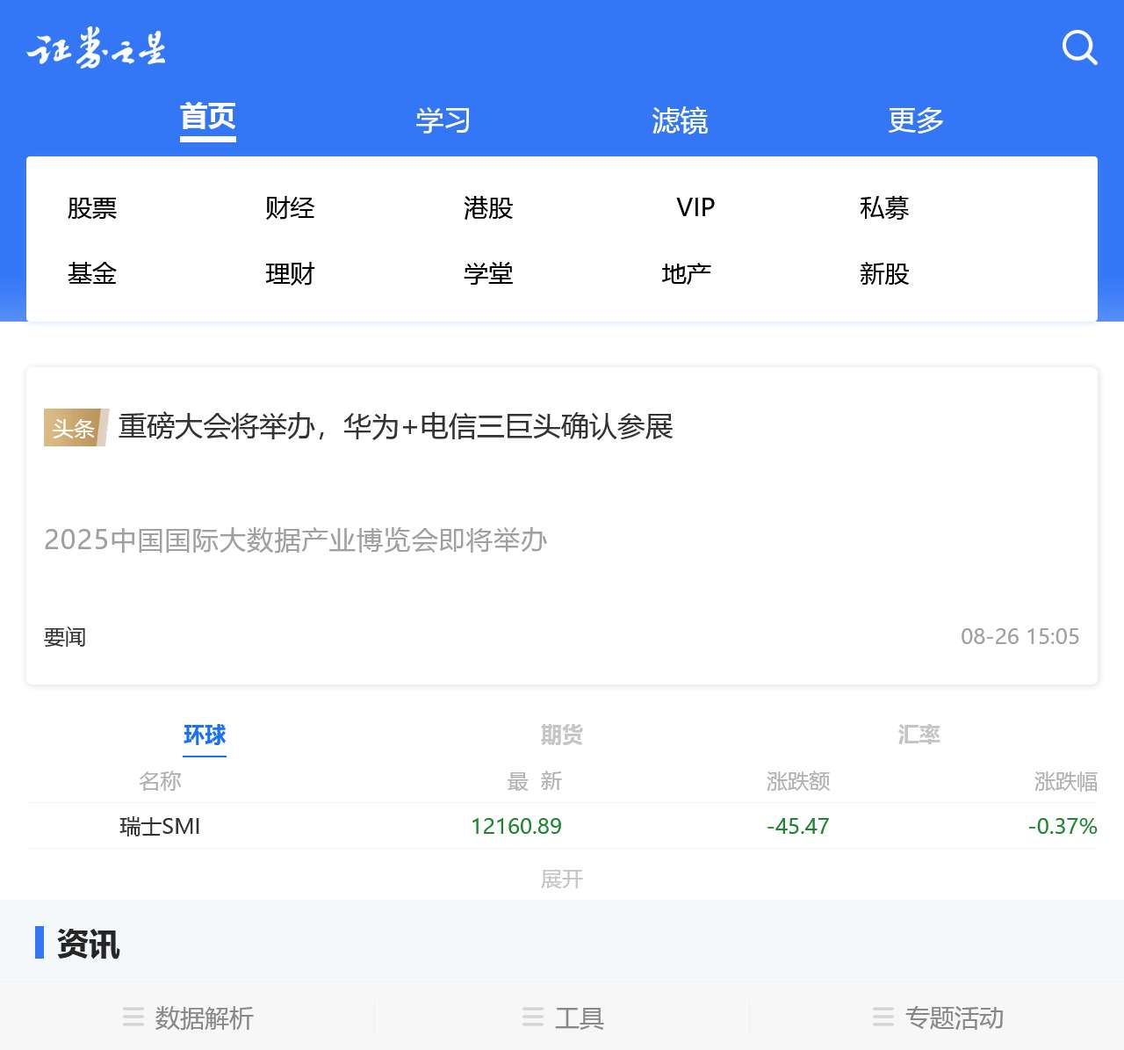Click the 瑞士SMI market row

pos(160,826)
